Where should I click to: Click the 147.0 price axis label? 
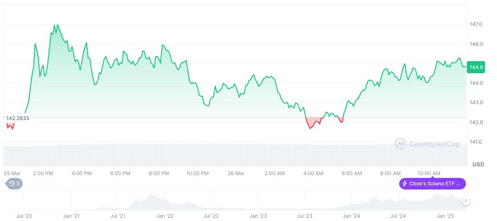(476, 24)
